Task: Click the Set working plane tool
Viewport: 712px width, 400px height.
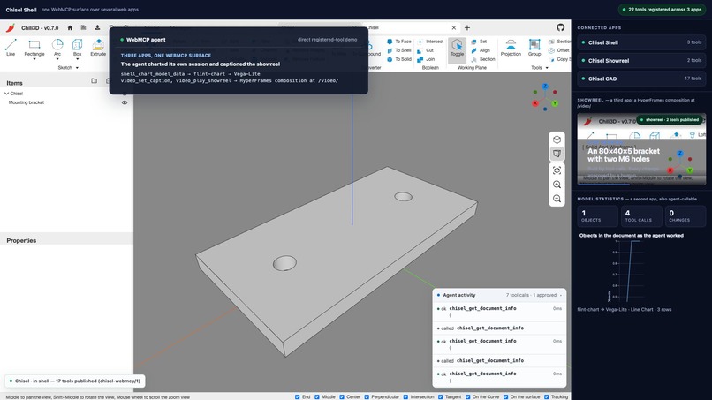Action: coord(479,42)
